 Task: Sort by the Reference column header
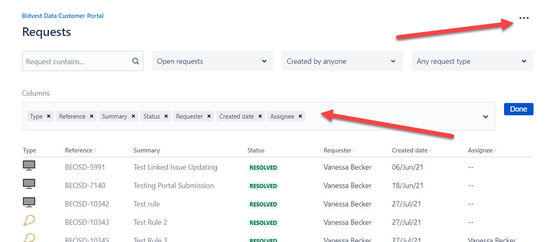[x=81, y=150]
